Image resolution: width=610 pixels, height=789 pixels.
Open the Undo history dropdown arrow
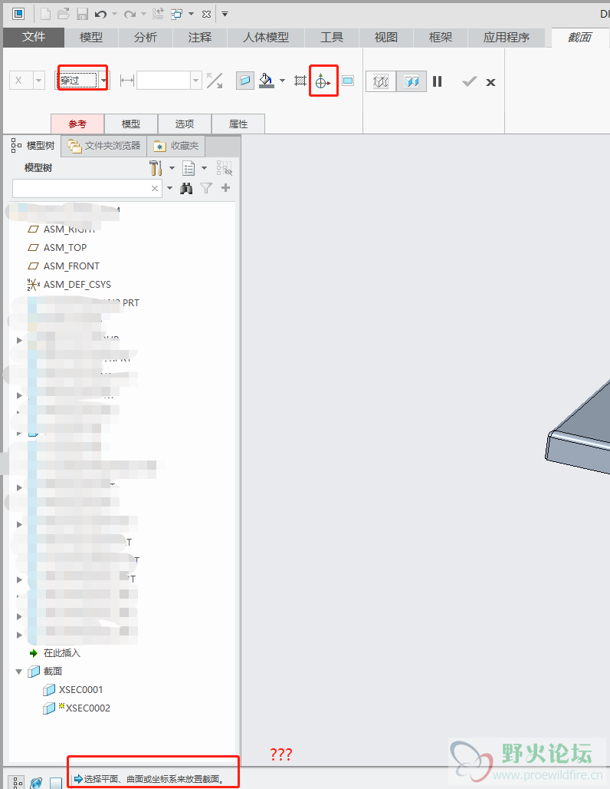114,14
